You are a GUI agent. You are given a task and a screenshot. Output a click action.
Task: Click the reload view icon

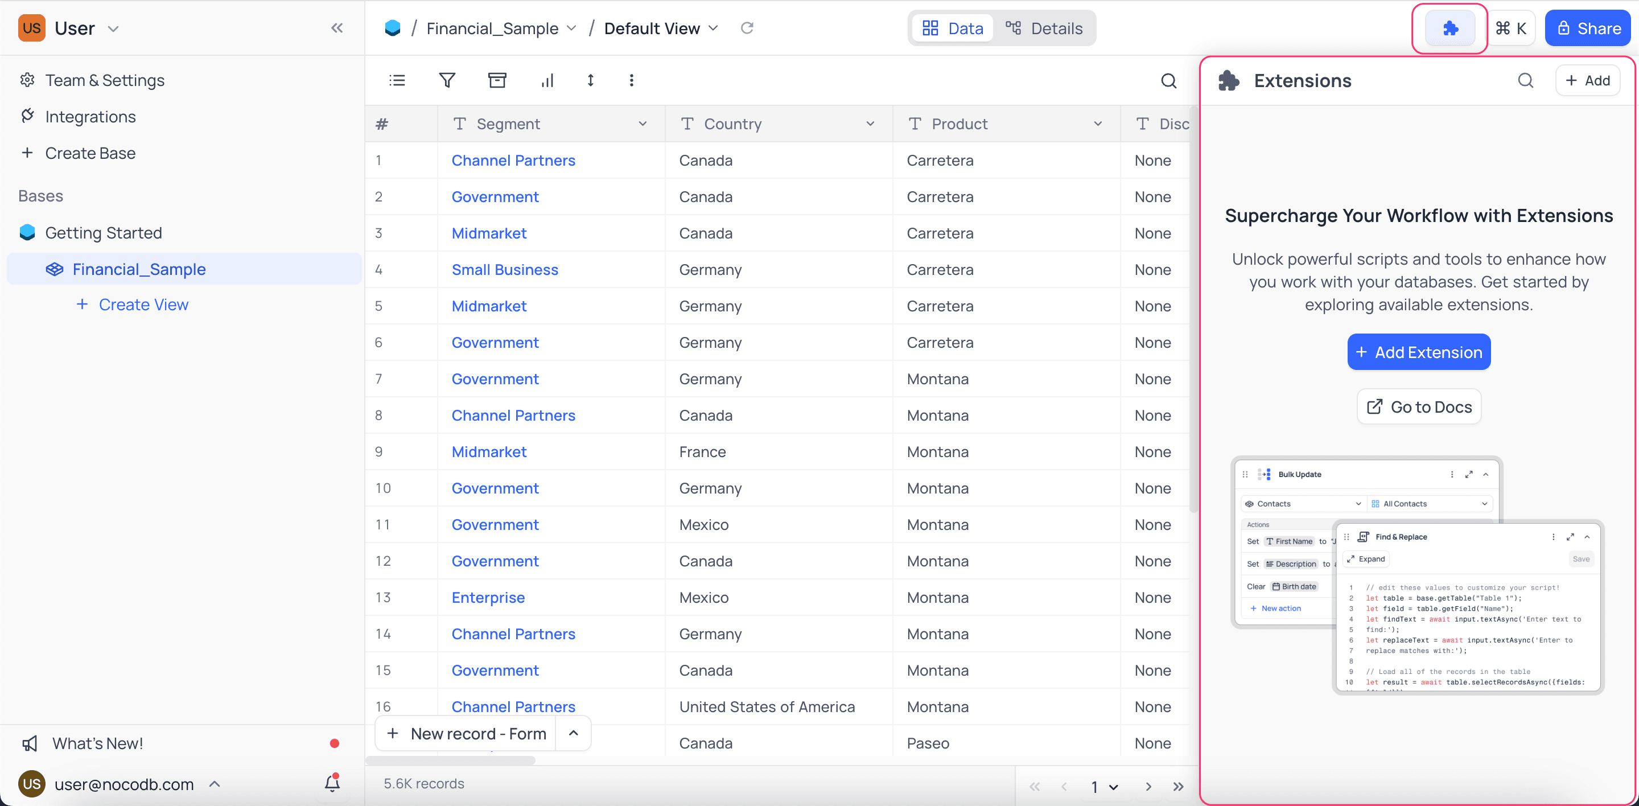pos(747,28)
